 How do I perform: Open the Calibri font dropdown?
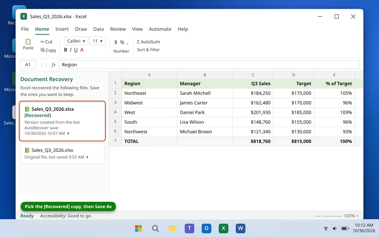(76, 41)
